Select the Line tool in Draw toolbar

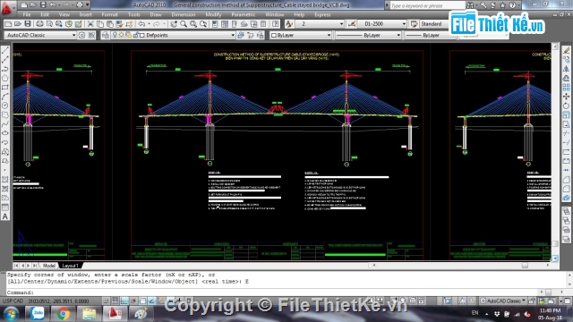click(5, 50)
